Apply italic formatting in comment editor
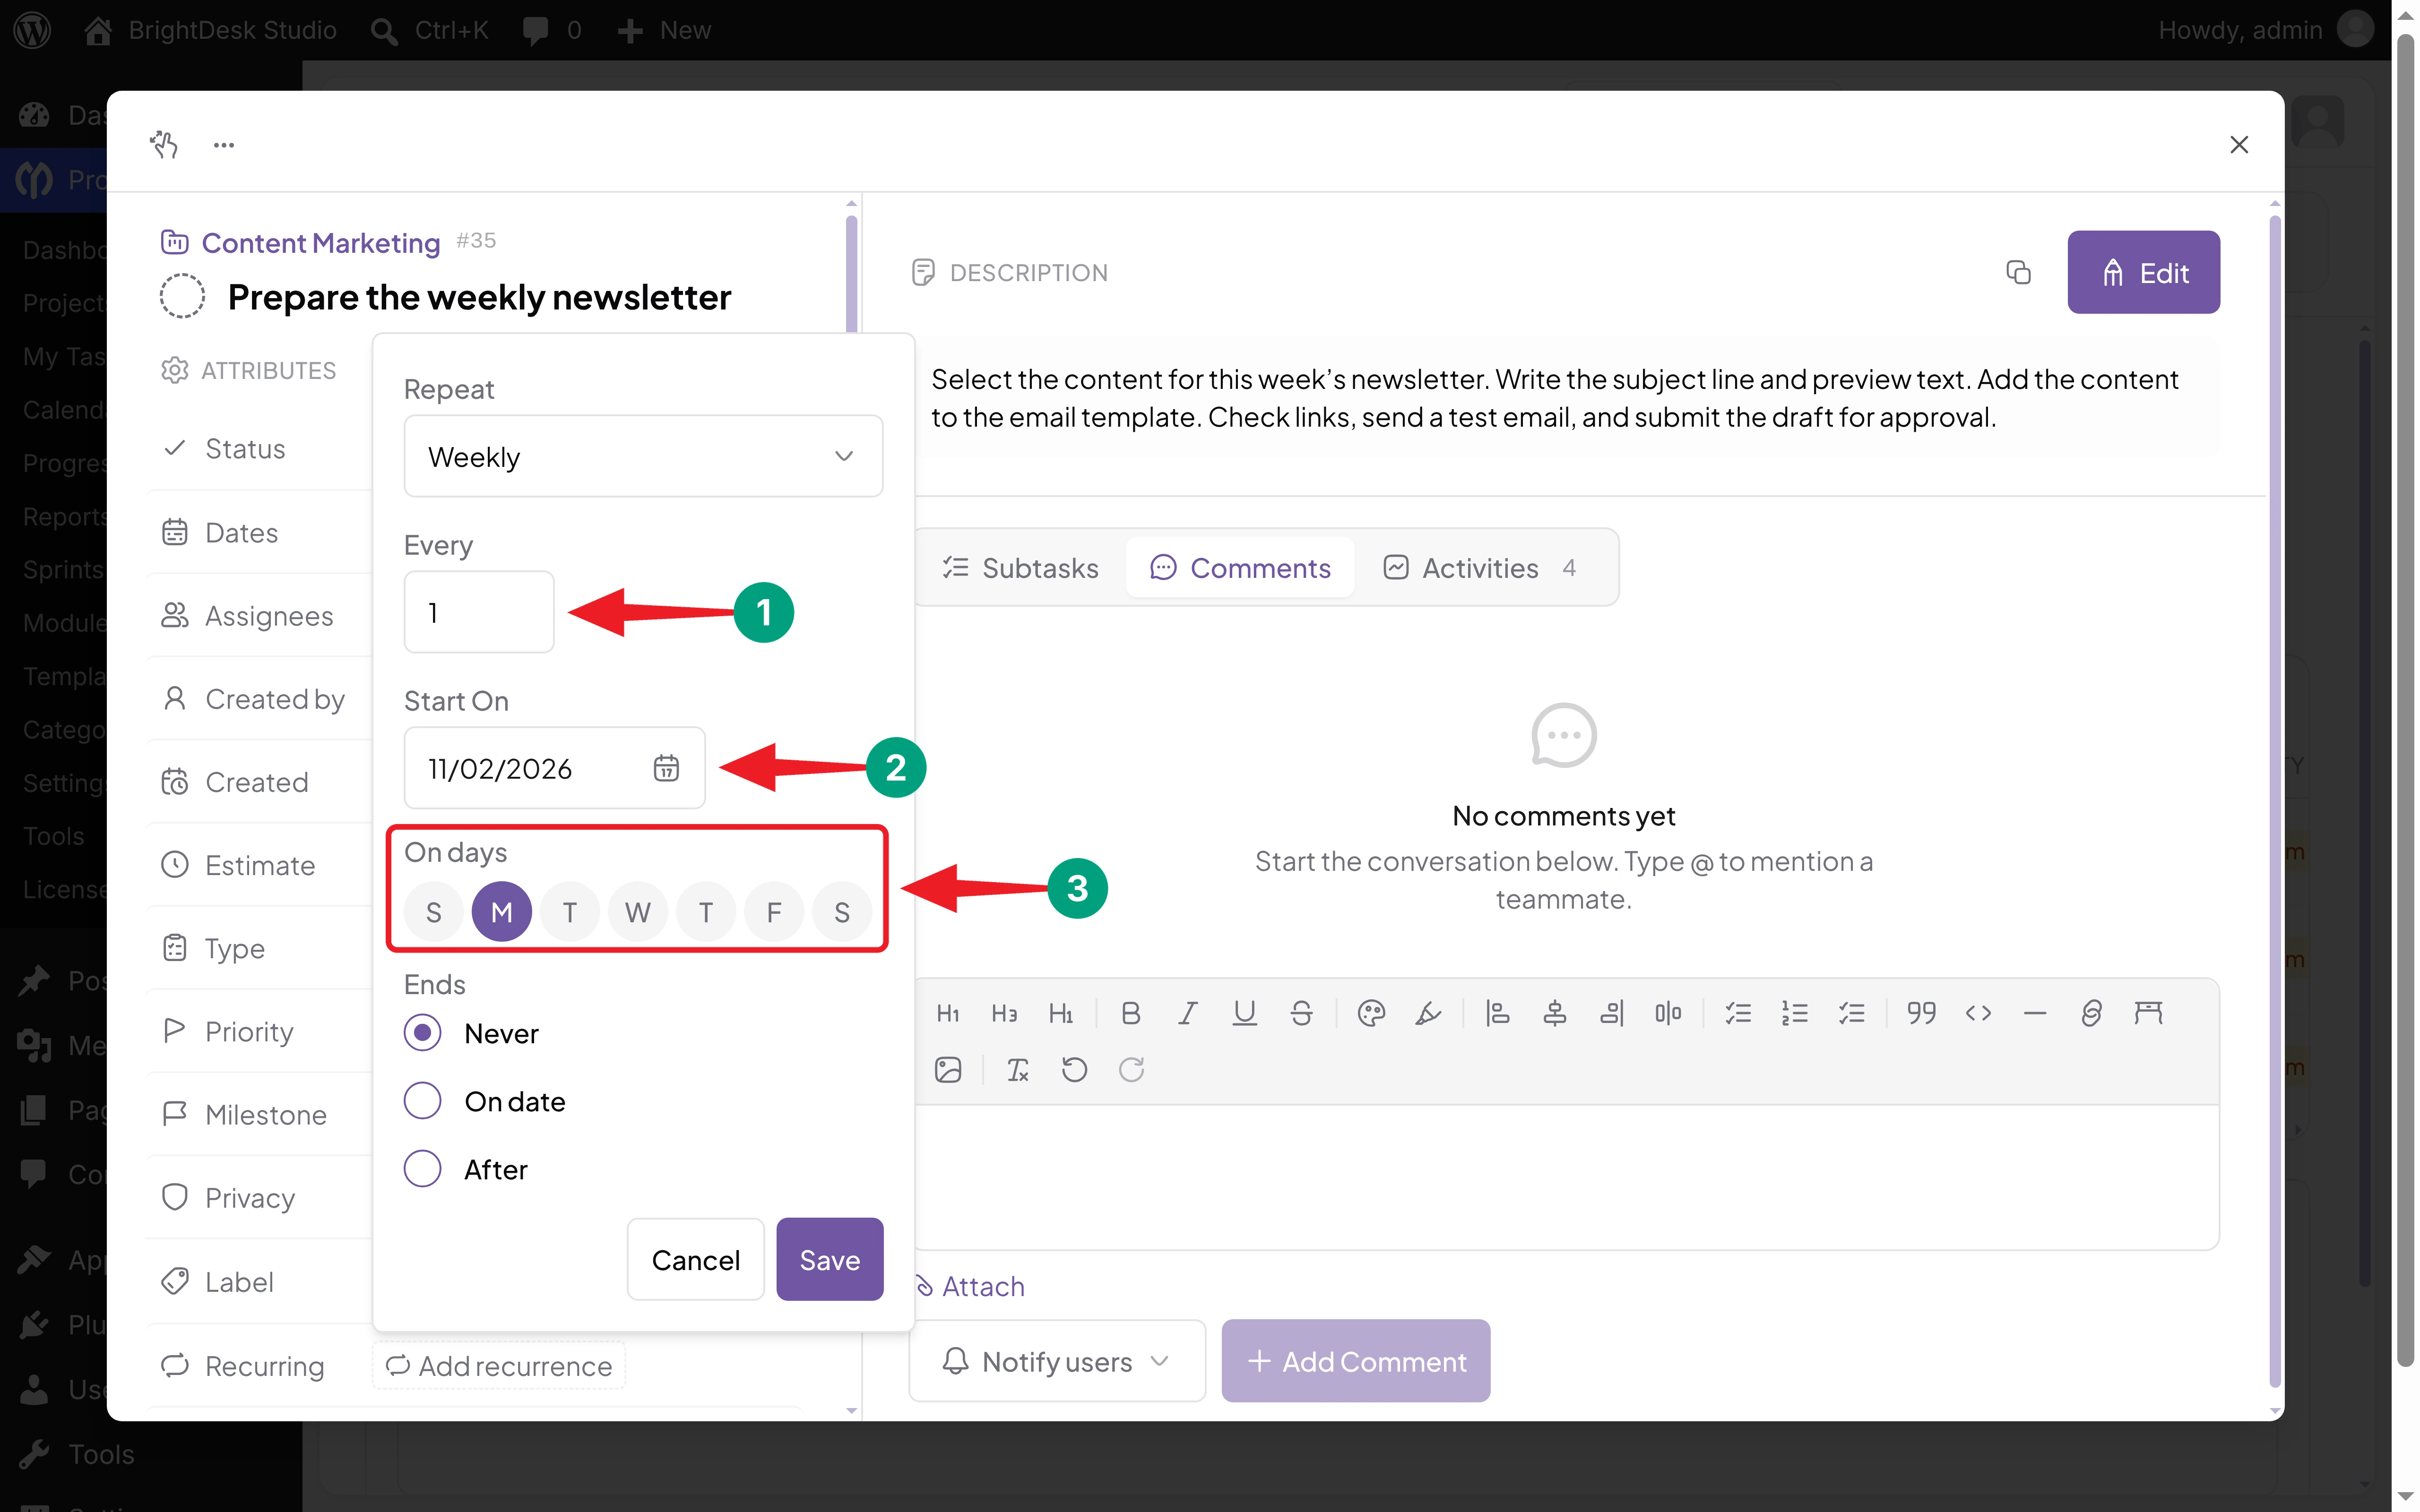Viewport: 2420px width, 1512px height. (x=1187, y=1013)
